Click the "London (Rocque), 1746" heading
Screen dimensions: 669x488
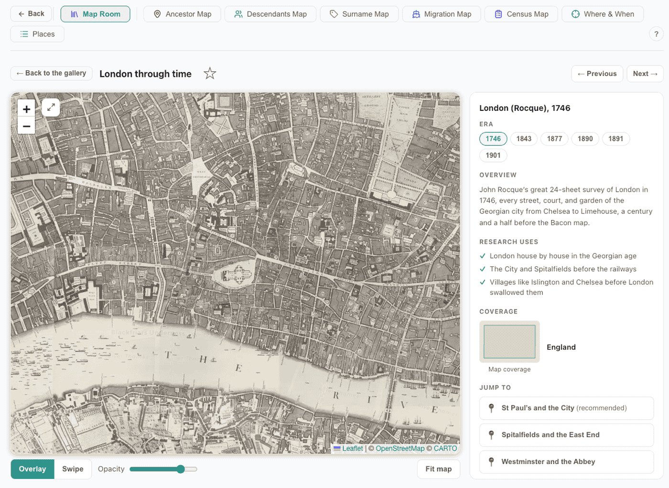(x=525, y=108)
